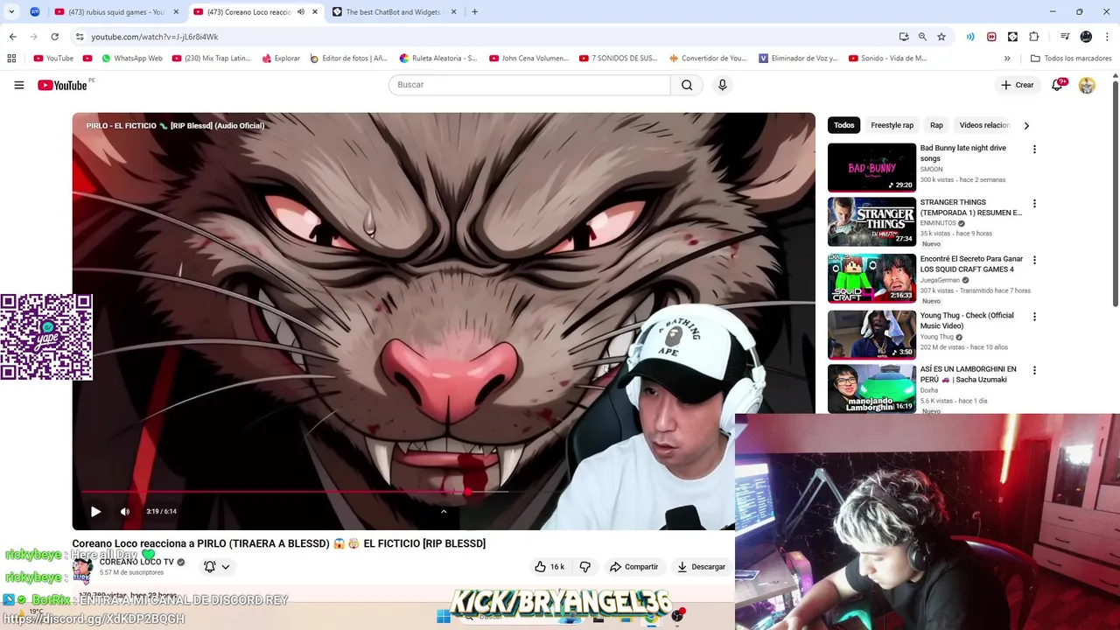Open the tab search dropdown arrow
This screenshot has width=1120, height=630.
11,12
